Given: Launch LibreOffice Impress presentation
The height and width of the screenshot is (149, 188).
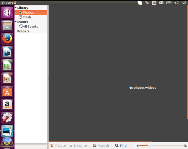Looking at the screenshot, I should click(7, 78).
